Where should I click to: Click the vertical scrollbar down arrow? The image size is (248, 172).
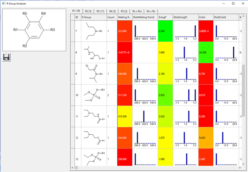(x=244, y=162)
